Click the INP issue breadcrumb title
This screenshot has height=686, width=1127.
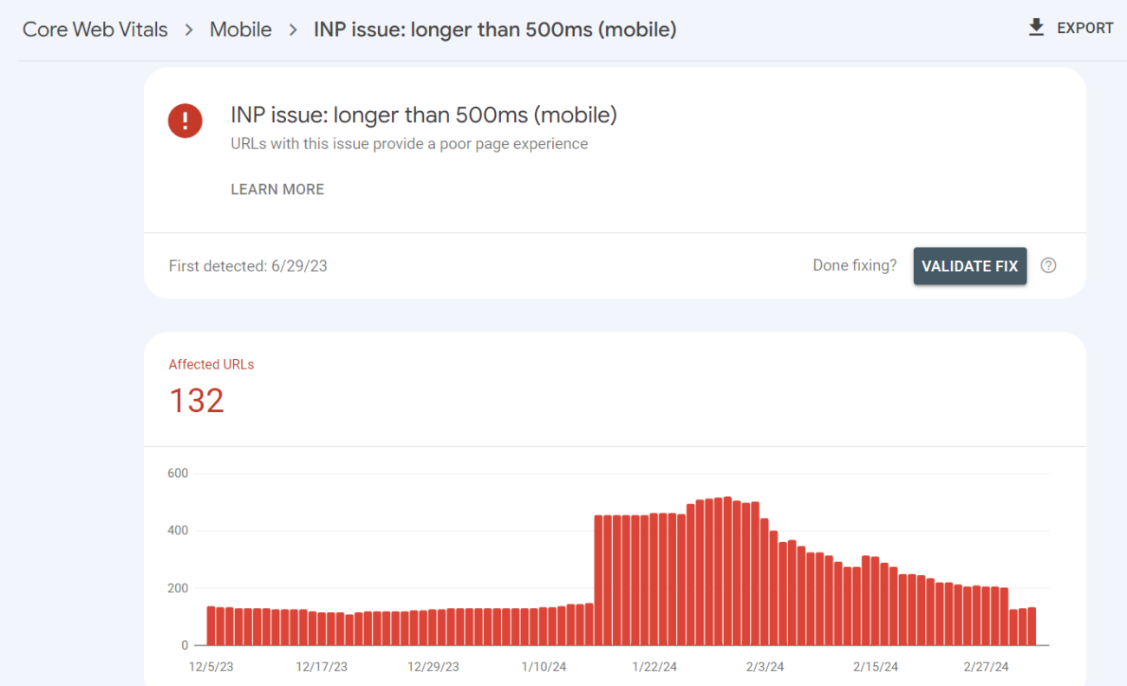pyautogui.click(x=495, y=29)
